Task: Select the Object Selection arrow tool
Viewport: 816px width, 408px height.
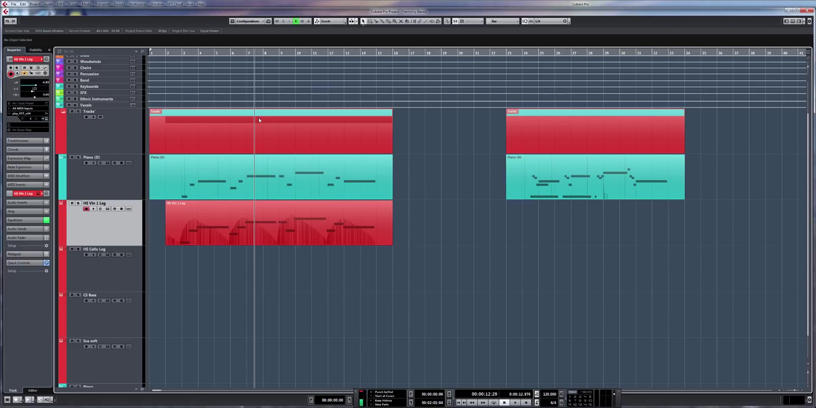Action: click(363, 21)
